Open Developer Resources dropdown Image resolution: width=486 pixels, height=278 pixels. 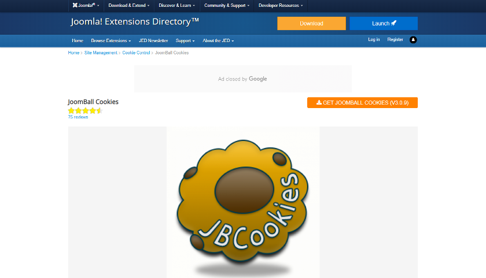coord(281,5)
